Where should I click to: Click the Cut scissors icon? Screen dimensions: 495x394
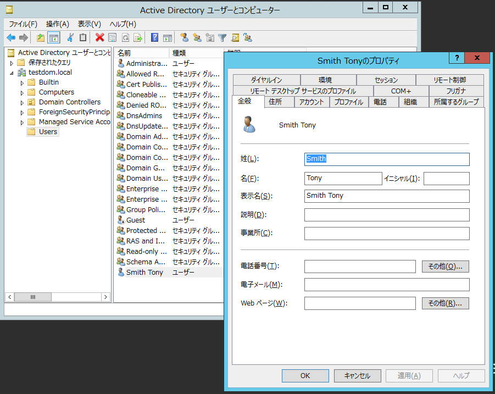(x=70, y=38)
